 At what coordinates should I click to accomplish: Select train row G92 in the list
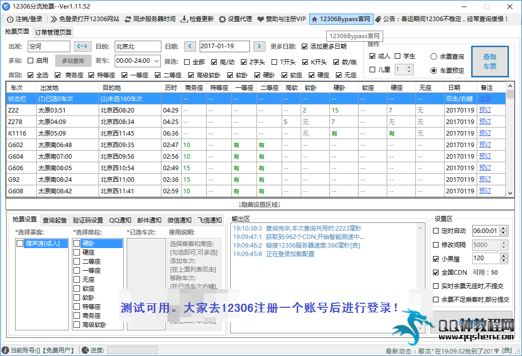[256, 179]
